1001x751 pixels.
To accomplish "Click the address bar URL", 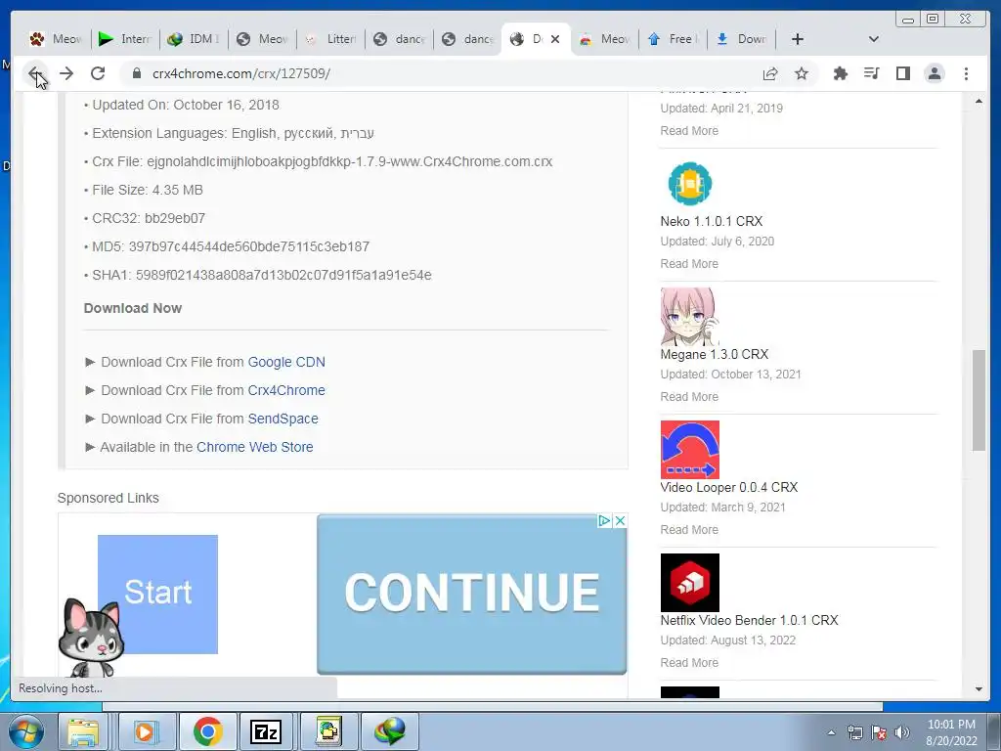I will [x=240, y=73].
